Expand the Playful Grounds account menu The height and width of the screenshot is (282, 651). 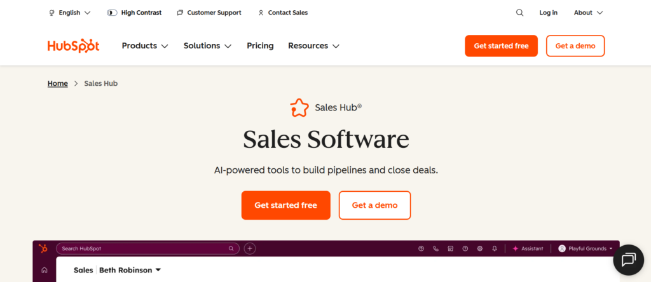tap(585, 248)
